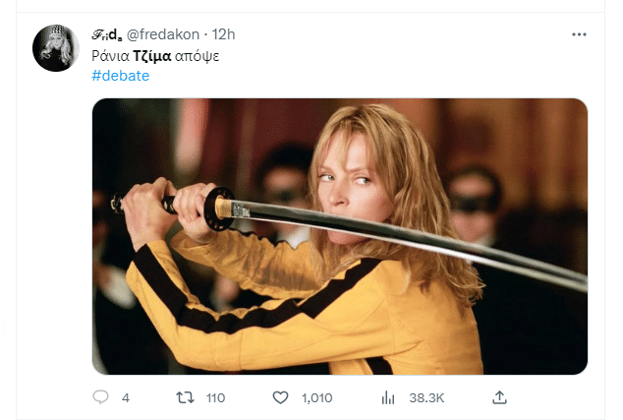Like the tweet with the heart icon
The image size is (623, 420).
(x=280, y=397)
